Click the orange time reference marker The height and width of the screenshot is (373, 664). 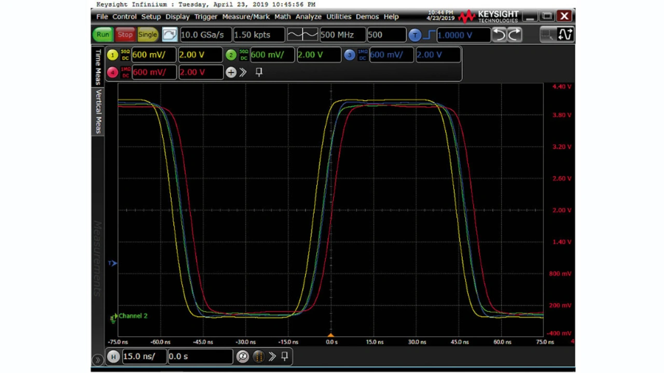[331, 335]
